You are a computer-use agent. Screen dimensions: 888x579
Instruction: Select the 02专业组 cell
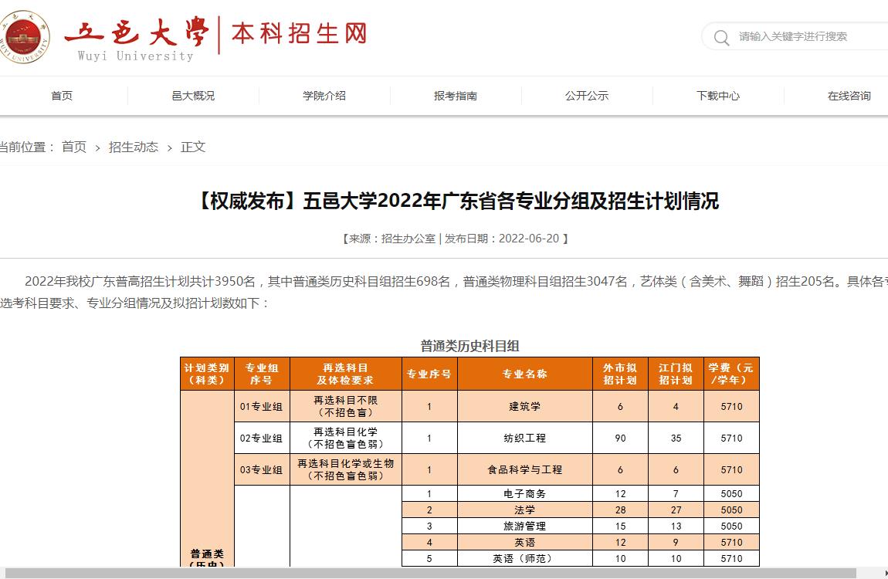coord(262,438)
